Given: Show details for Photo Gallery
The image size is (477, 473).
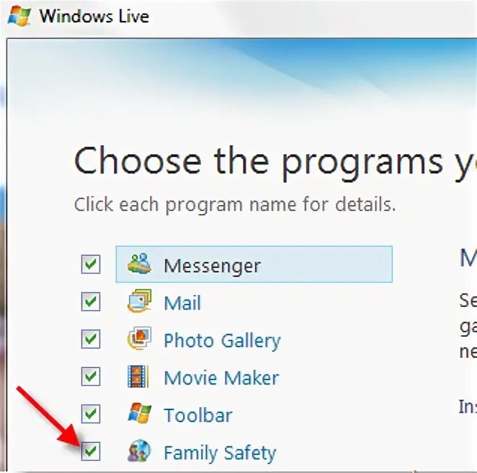Looking at the screenshot, I should (222, 341).
